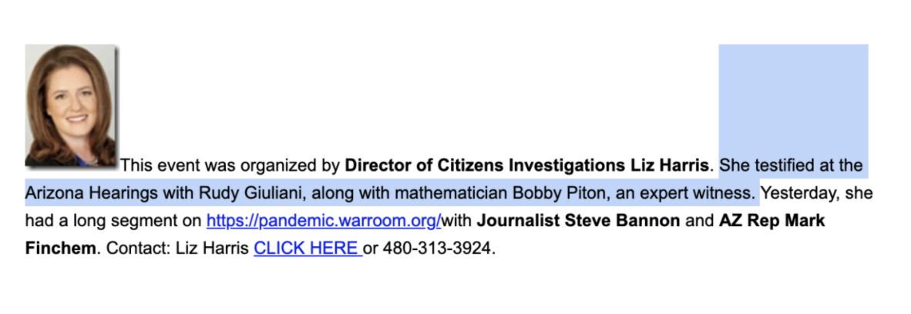Click Liz Harris name after Contact:
Screen dimensions: 911x314
pyautogui.click(x=203, y=249)
